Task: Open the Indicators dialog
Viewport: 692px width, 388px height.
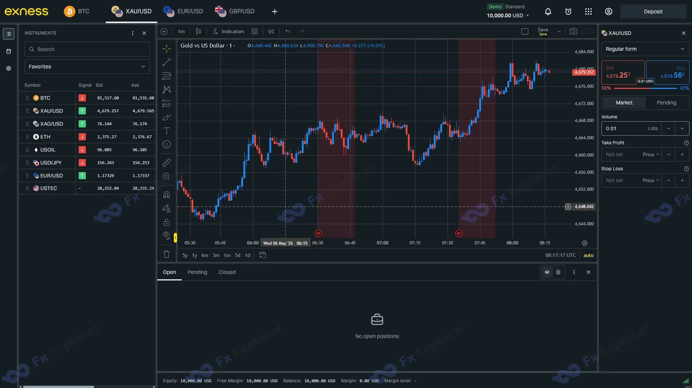Action: (228, 32)
